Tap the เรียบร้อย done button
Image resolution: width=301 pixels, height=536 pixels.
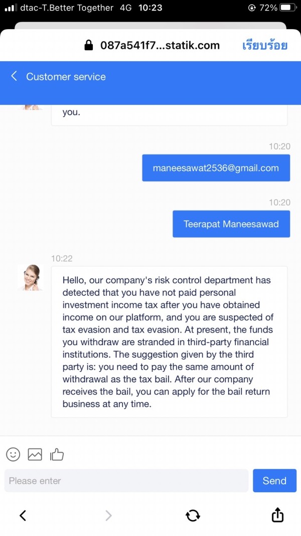click(265, 45)
